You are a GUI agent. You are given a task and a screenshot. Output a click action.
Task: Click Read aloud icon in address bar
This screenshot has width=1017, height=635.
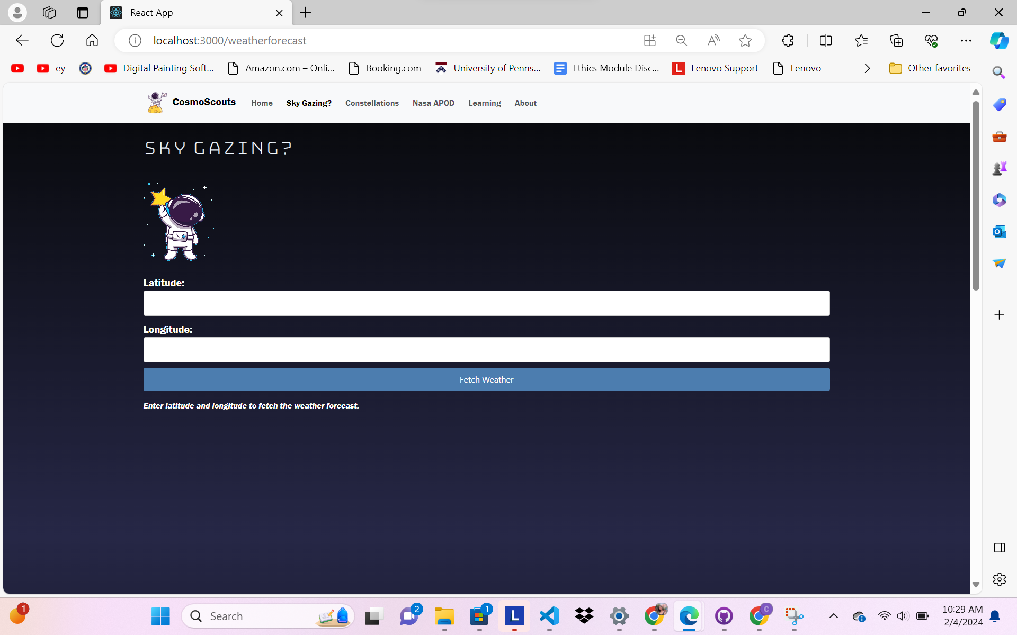713,40
